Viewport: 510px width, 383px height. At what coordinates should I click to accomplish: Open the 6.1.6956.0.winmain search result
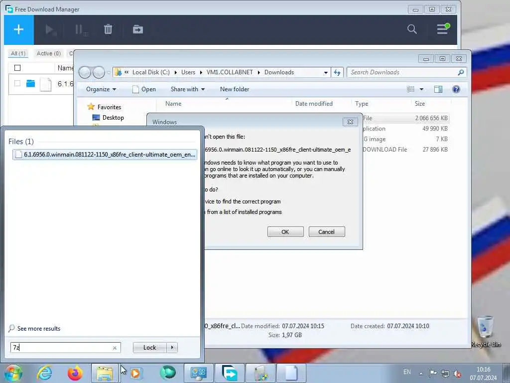[105, 155]
